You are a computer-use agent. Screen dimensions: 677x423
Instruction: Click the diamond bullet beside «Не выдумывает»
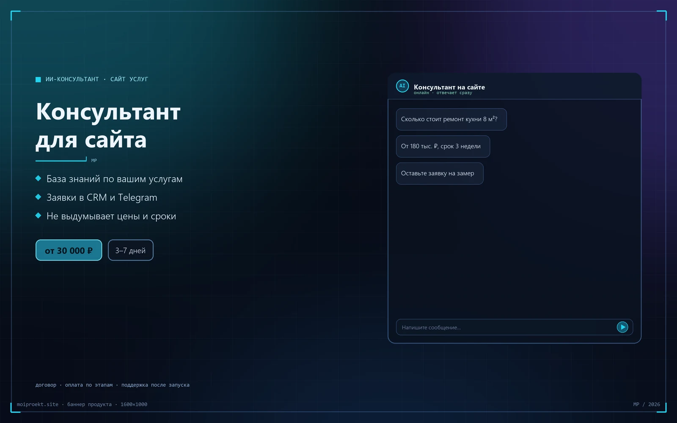[x=38, y=216]
